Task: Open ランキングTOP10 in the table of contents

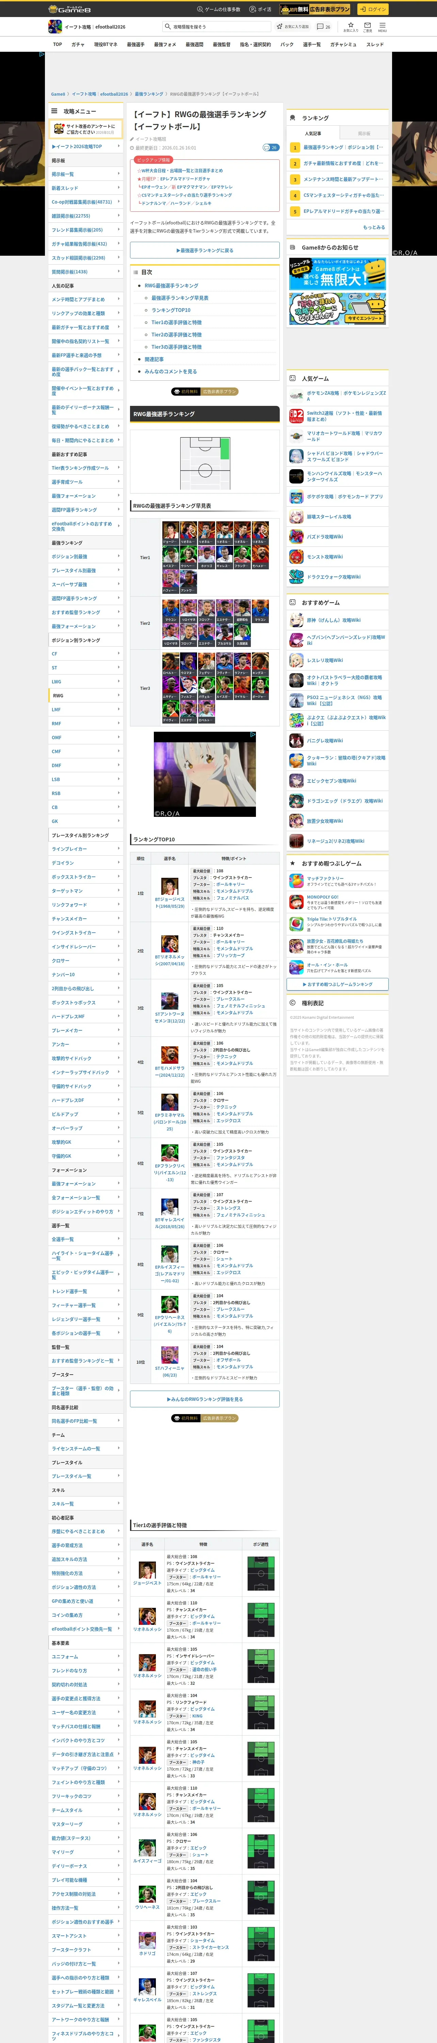Action: (171, 310)
